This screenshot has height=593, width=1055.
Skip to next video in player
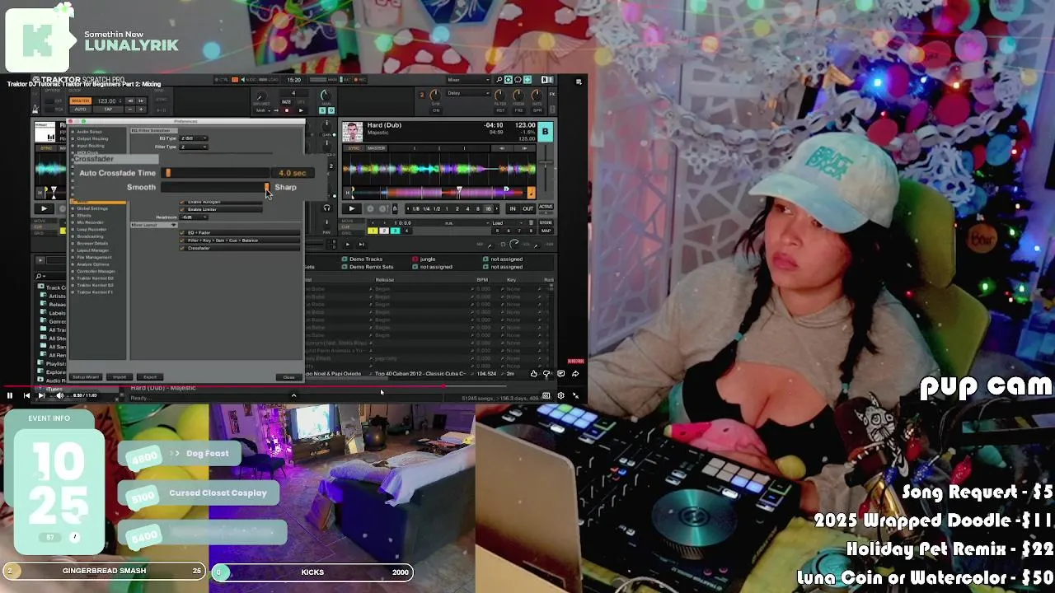(x=41, y=395)
